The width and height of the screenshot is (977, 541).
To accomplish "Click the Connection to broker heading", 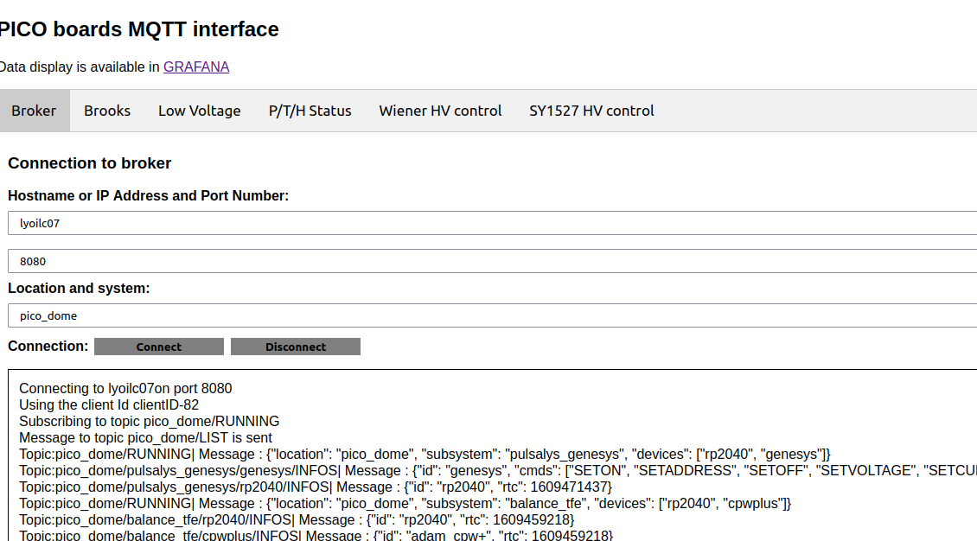I will [90, 163].
